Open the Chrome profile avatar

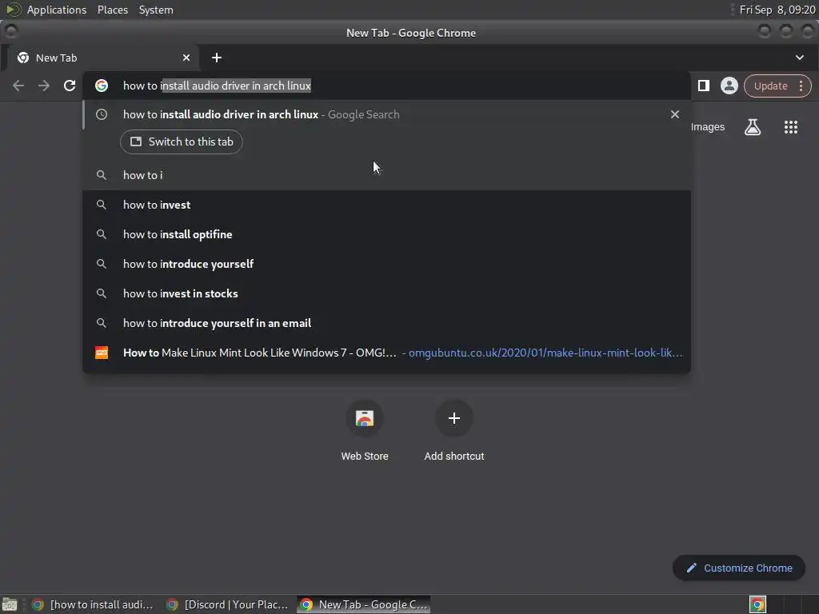pyautogui.click(x=729, y=86)
